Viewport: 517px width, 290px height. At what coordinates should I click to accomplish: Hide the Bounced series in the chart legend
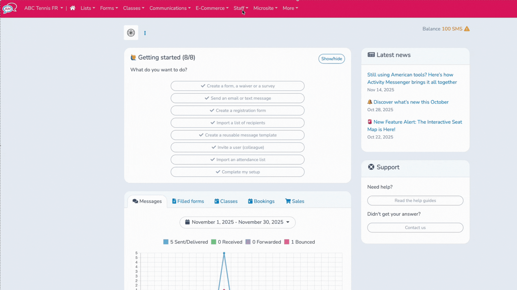click(x=299, y=242)
